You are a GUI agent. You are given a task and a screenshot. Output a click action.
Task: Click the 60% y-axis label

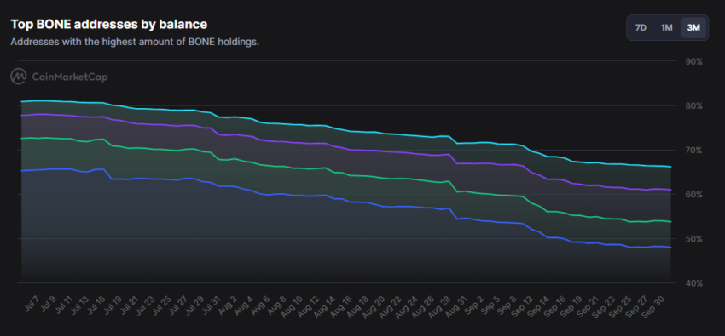694,194
